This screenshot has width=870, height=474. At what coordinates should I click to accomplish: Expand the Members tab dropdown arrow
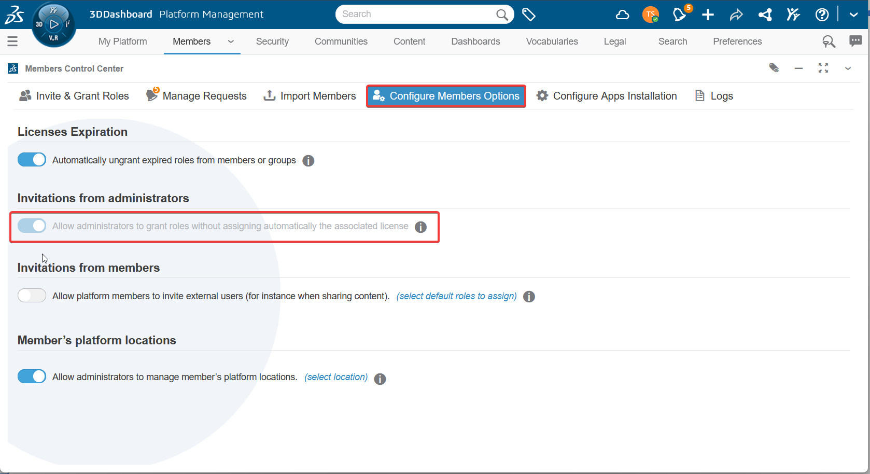231,41
